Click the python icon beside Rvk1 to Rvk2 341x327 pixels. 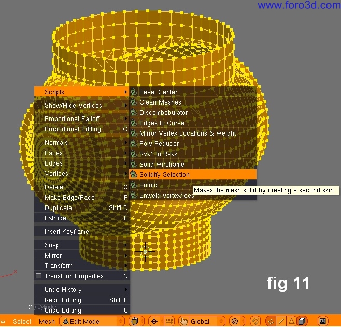pyautogui.click(x=134, y=154)
